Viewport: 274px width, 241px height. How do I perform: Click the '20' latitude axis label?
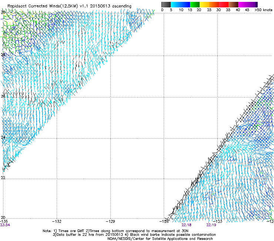(3, 217)
